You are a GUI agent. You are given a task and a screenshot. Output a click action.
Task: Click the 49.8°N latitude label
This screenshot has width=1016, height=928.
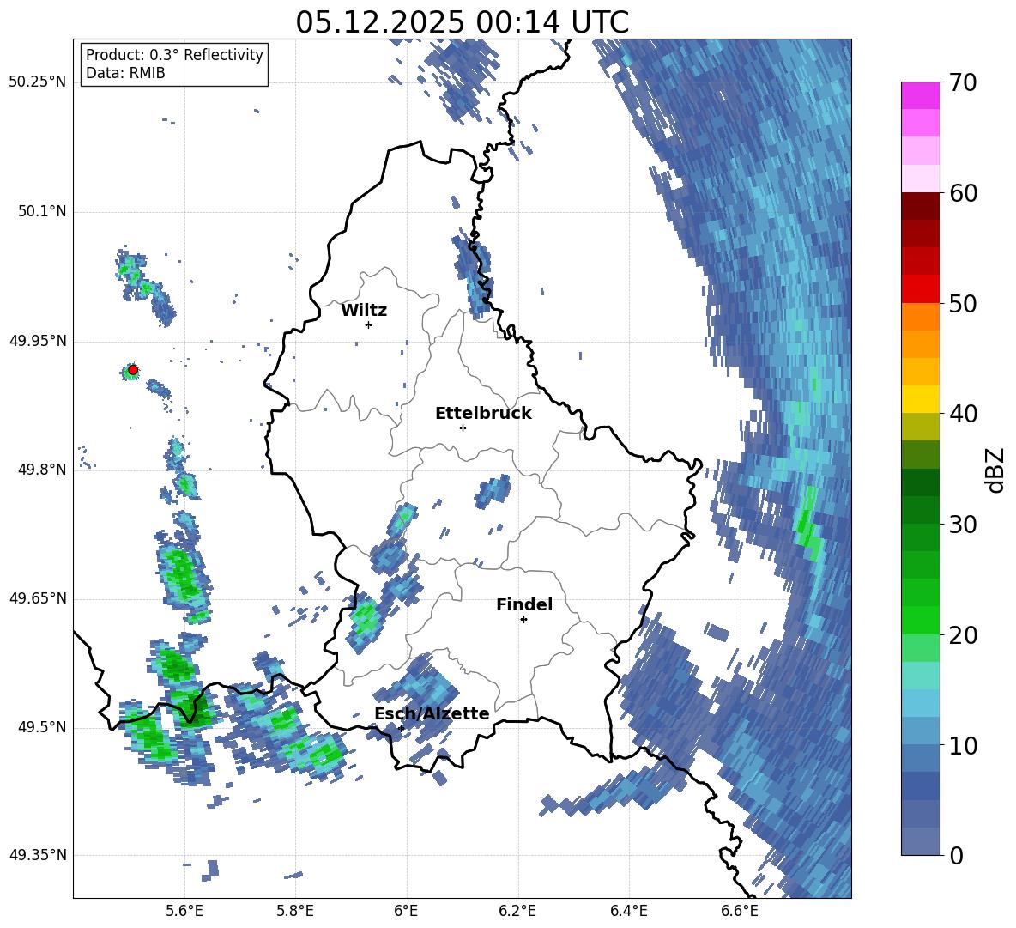click(43, 470)
